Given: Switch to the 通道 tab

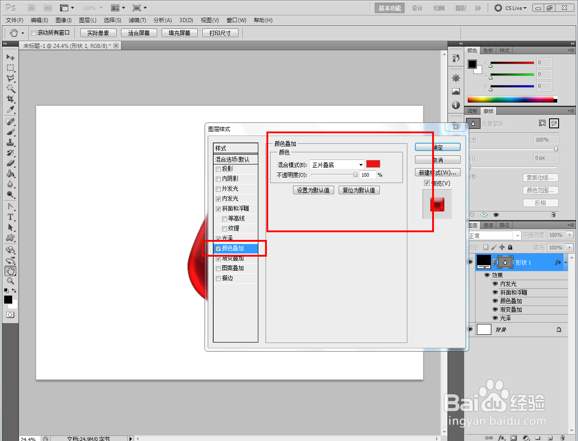Looking at the screenshot, I should pyautogui.click(x=488, y=225).
